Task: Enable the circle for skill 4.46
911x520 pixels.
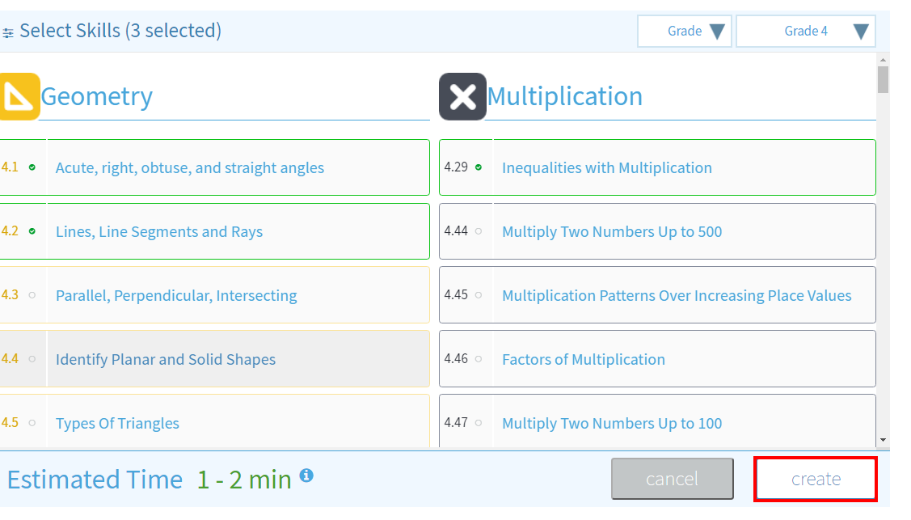Action: coord(479,359)
